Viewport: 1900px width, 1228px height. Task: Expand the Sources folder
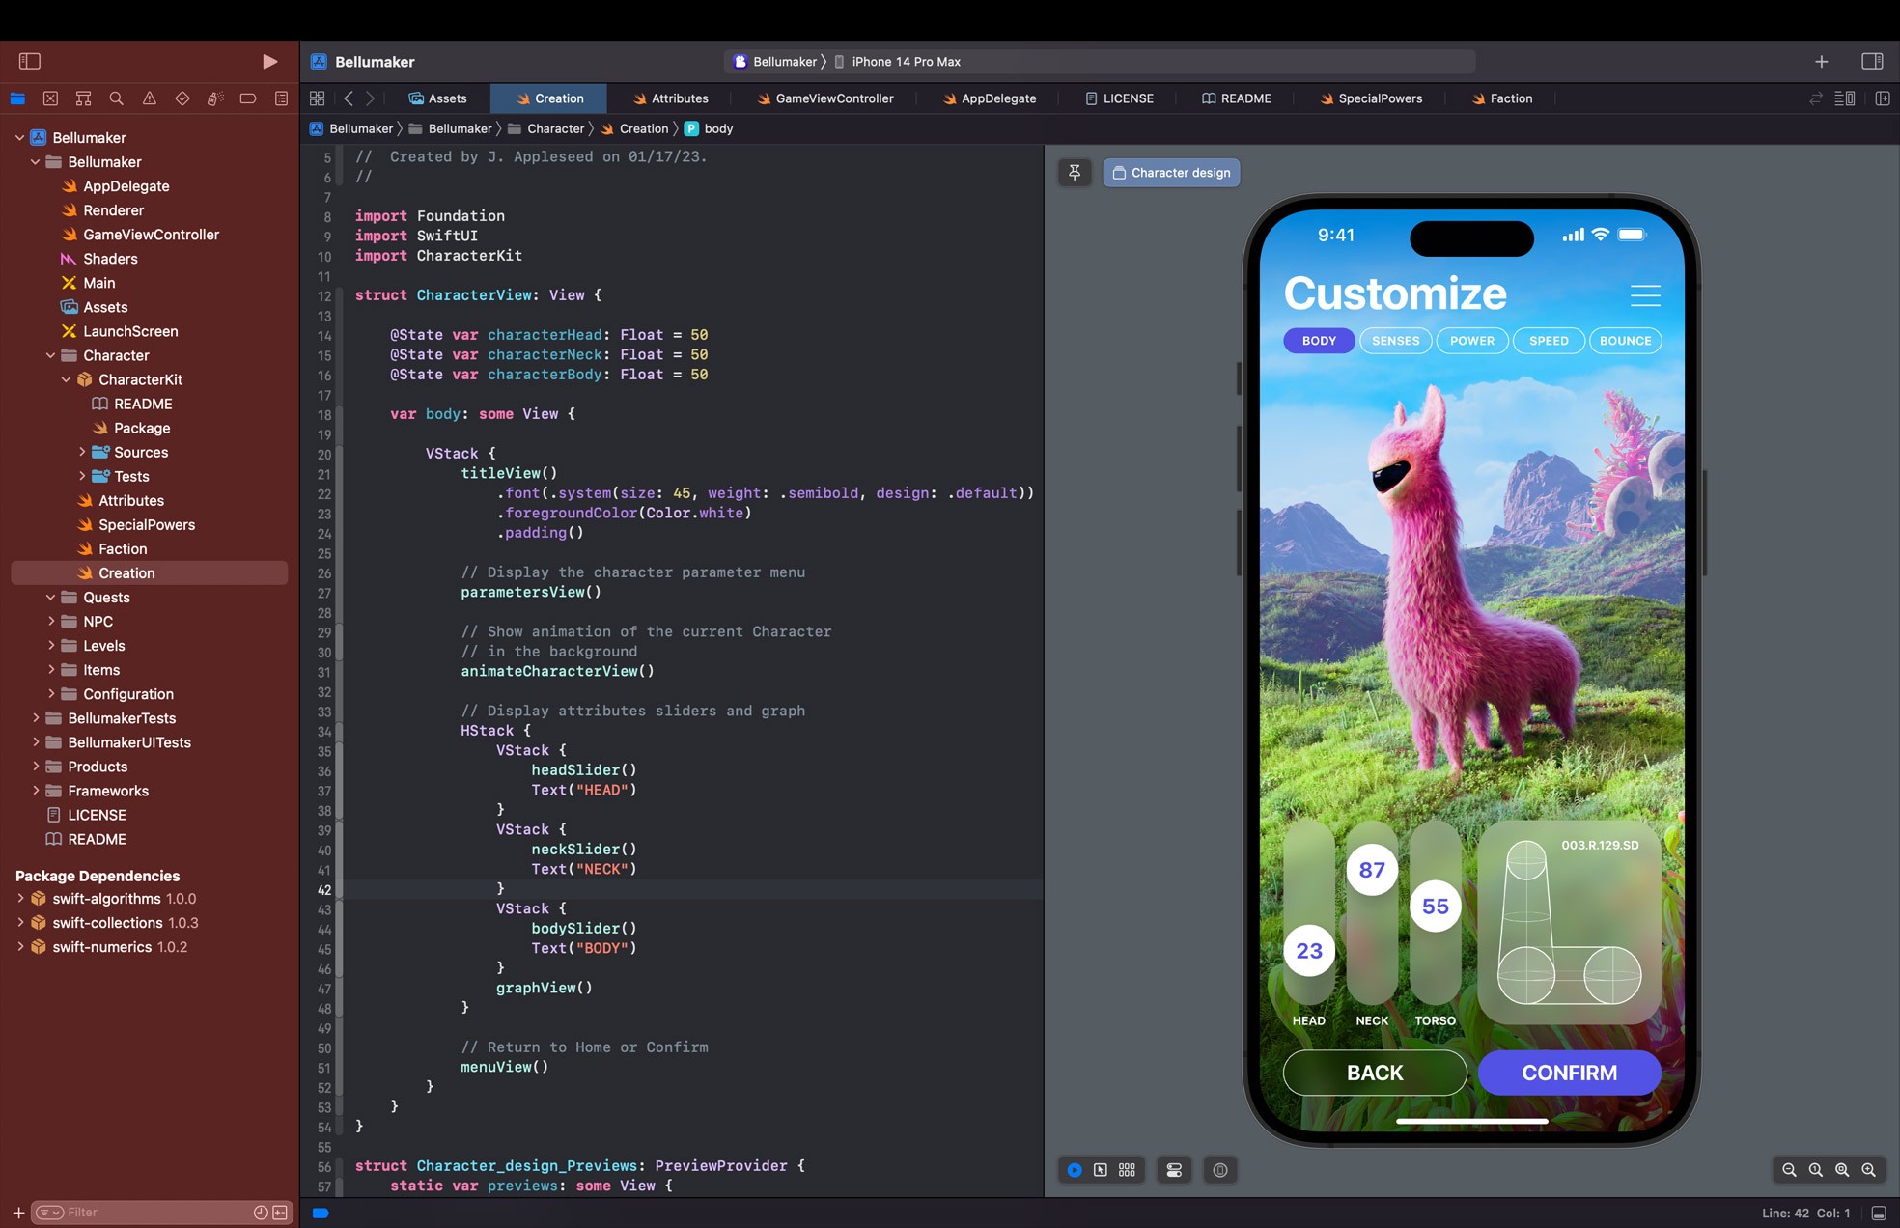point(82,452)
